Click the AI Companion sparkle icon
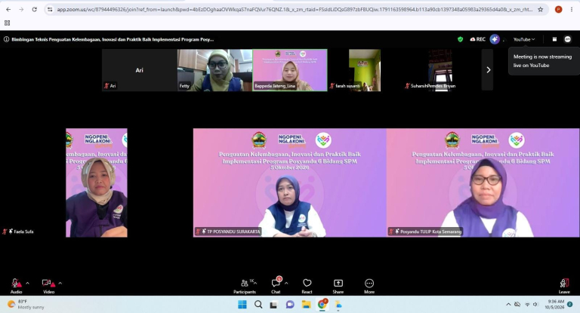The image size is (580, 313). 495,39
